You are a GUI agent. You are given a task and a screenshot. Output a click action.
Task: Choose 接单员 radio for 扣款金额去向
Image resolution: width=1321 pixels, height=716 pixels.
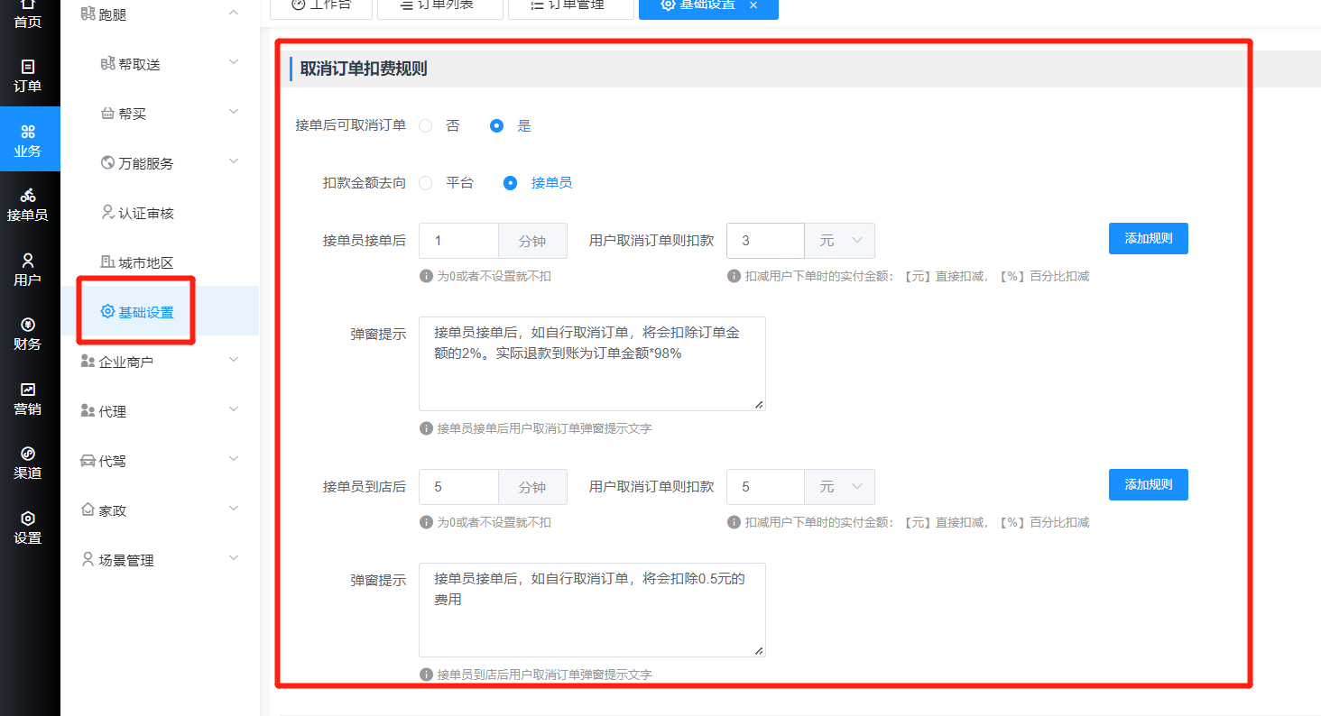point(511,183)
